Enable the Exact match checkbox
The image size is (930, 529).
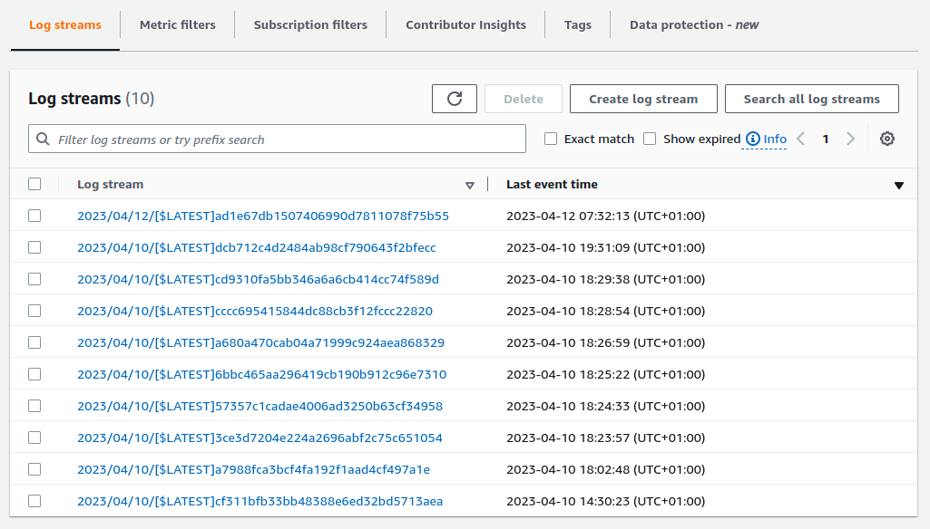click(x=551, y=139)
